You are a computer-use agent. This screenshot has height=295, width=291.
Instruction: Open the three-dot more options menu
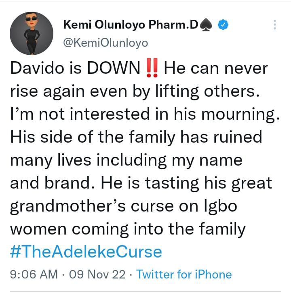pyautogui.click(x=274, y=25)
